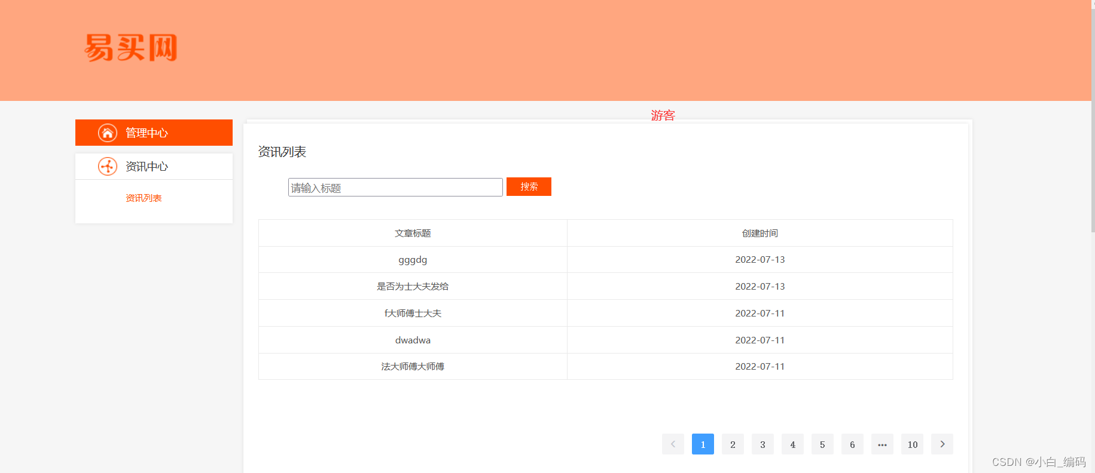This screenshot has width=1095, height=473.
Task: Click the home icon beside 管理中心
Action: [108, 133]
